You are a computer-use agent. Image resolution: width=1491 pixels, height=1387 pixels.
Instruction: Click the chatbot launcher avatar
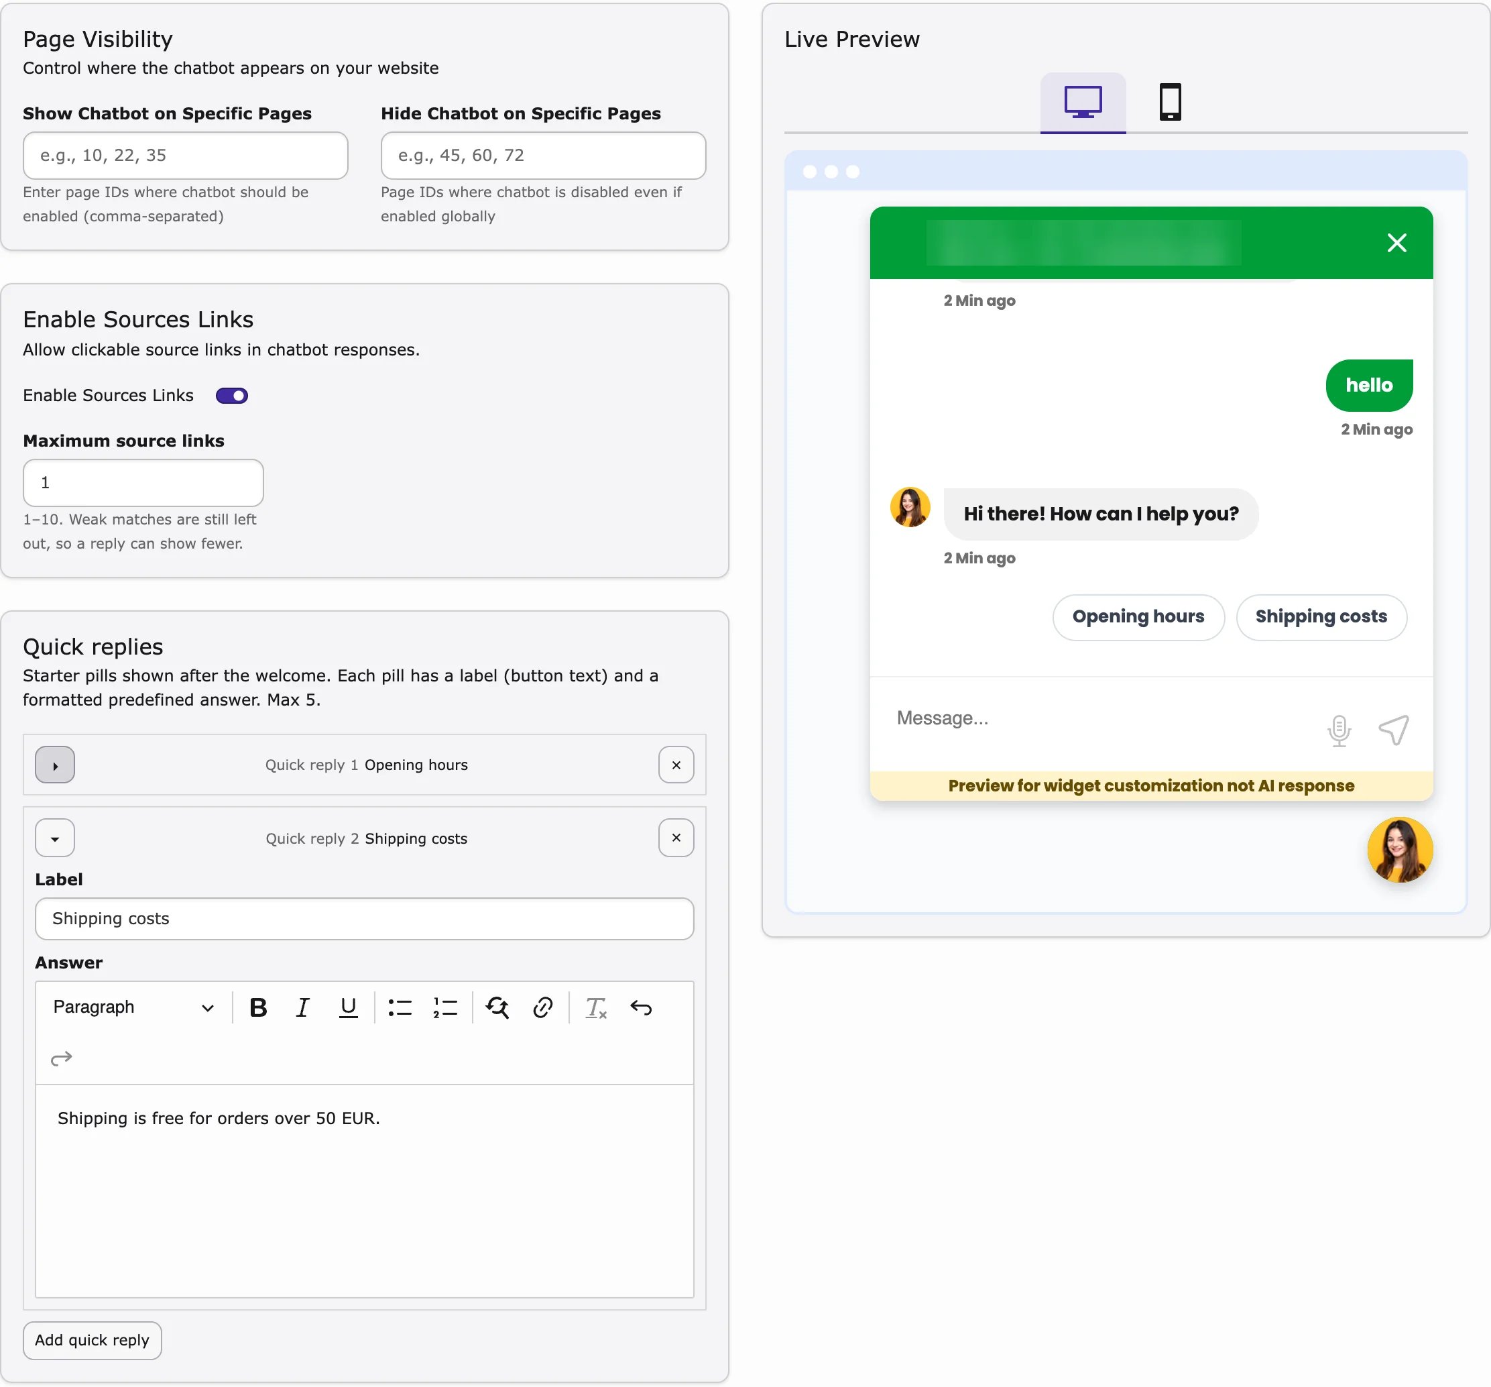point(1400,850)
